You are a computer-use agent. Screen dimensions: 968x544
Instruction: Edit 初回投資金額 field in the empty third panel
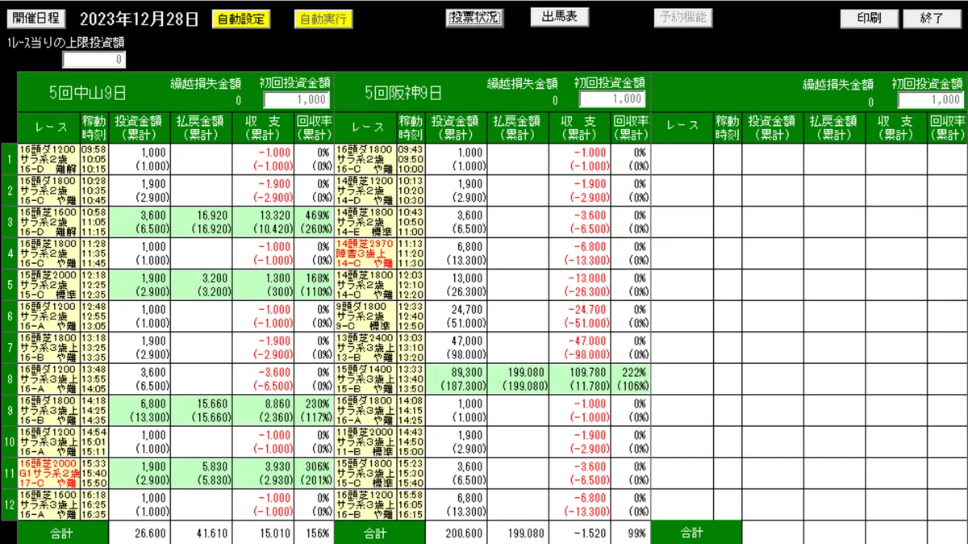(x=930, y=99)
